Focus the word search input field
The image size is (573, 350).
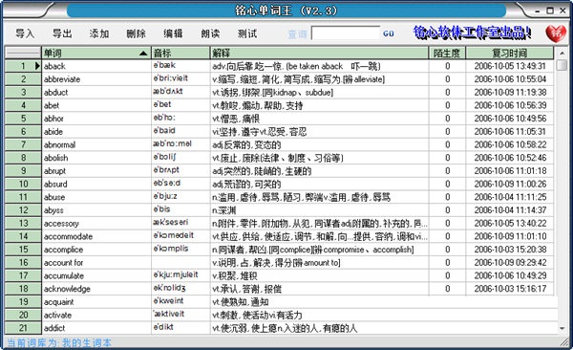(x=346, y=33)
